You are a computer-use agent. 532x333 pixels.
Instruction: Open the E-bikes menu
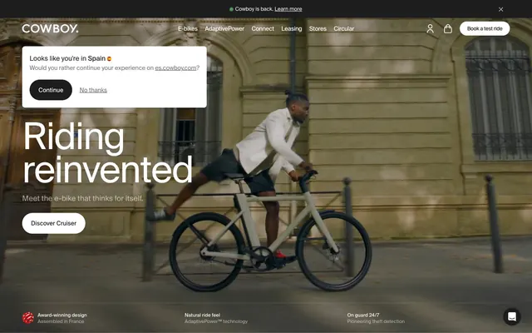pos(188,28)
